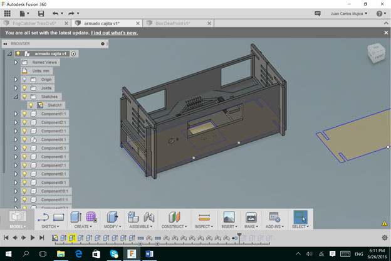Open the CREATE menu
The image size is (391, 261).
pyautogui.click(x=83, y=226)
